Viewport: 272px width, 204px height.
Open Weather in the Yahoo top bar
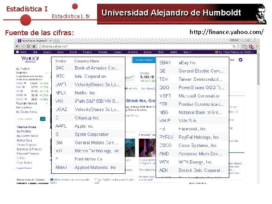point(103,52)
